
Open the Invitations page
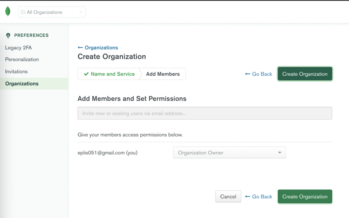[16, 72]
